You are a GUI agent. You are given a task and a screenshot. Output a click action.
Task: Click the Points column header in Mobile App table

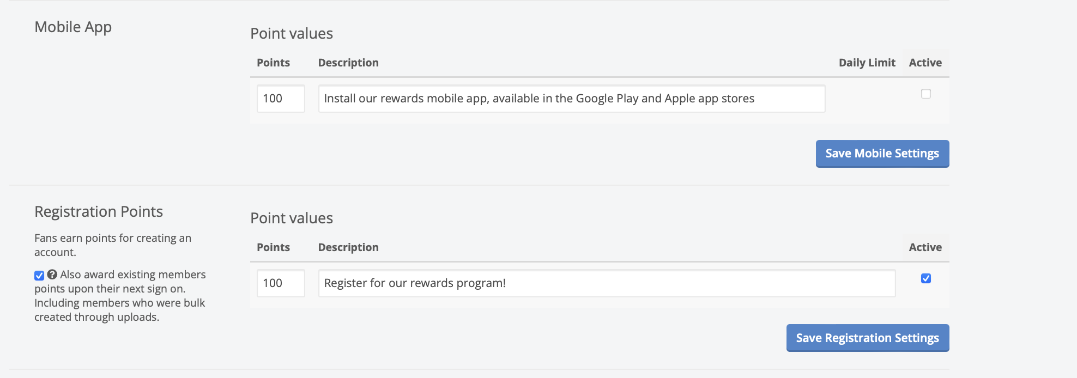point(273,63)
